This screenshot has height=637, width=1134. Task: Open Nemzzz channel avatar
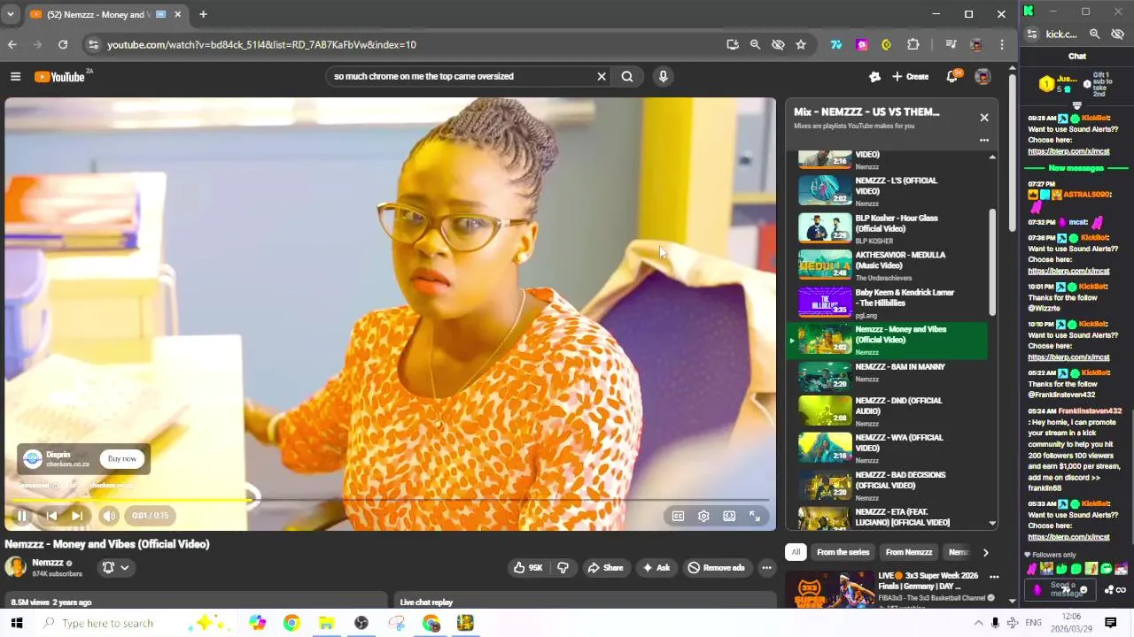(x=15, y=567)
